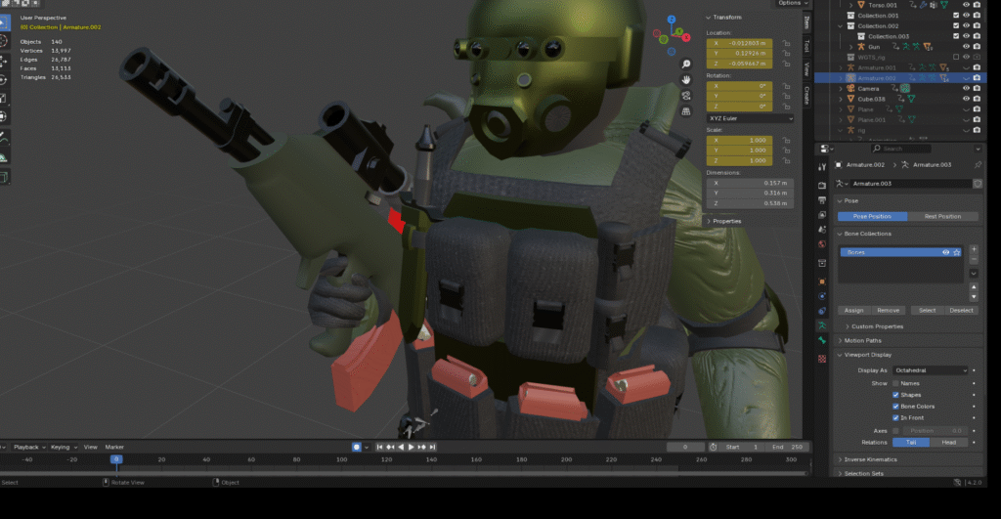
Task: Click the viewport navigation axis gizmo
Action: [672, 35]
